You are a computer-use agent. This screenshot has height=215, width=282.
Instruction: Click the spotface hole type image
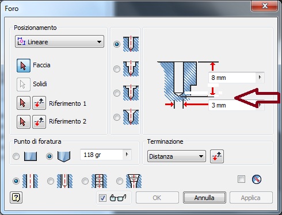tap(131, 93)
